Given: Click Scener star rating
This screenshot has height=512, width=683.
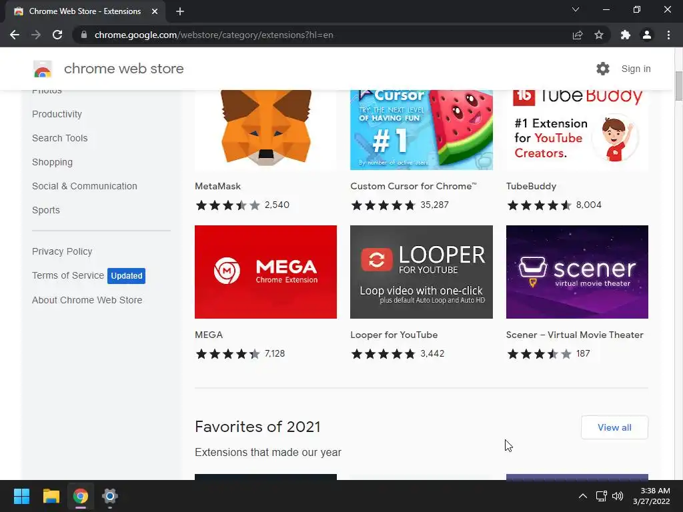Looking at the screenshot, I should [x=539, y=354].
